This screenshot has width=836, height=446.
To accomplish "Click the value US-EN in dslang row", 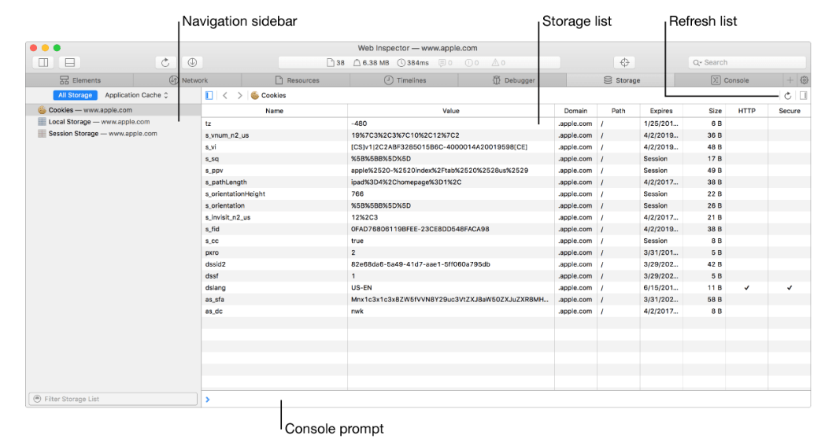I will pos(361,288).
